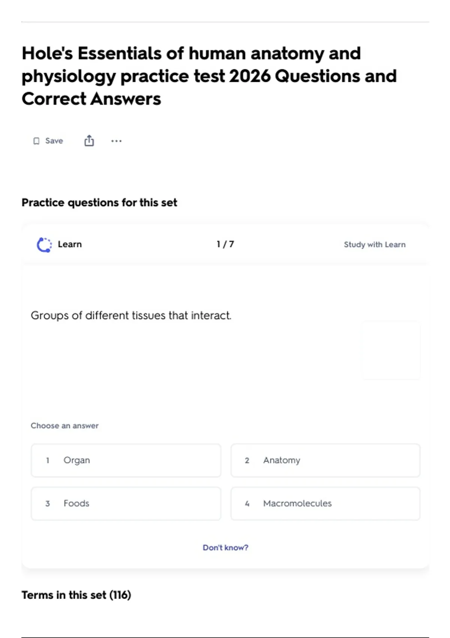450x638 pixels.
Task: Click the Learn label
Action: [x=70, y=244]
